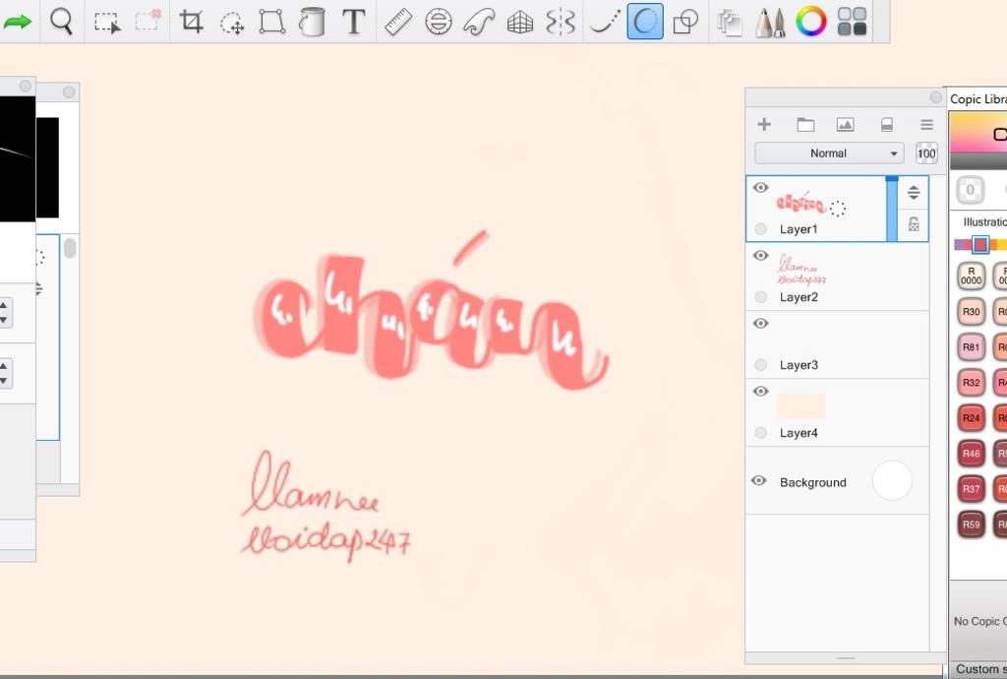Enable the Steady Stroke tool
1007x679 pixels.
tap(605, 22)
